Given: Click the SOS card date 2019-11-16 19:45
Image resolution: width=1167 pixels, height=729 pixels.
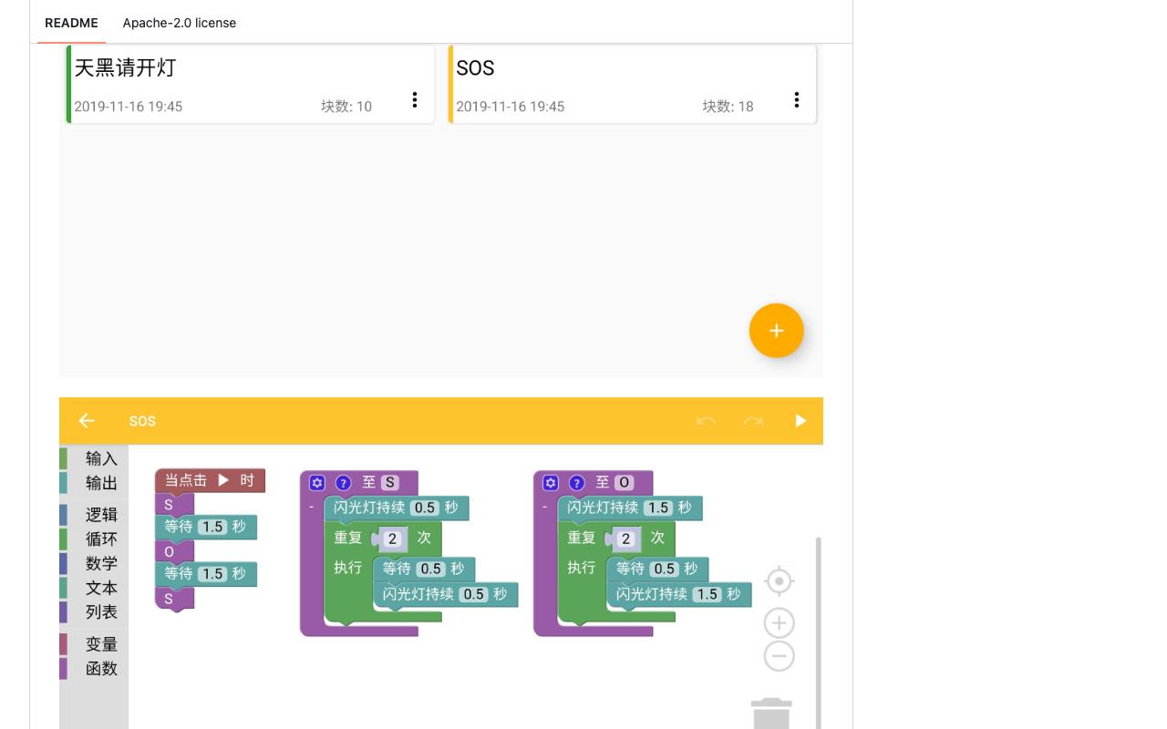Looking at the screenshot, I should pyautogui.click(x=510, y=107).
